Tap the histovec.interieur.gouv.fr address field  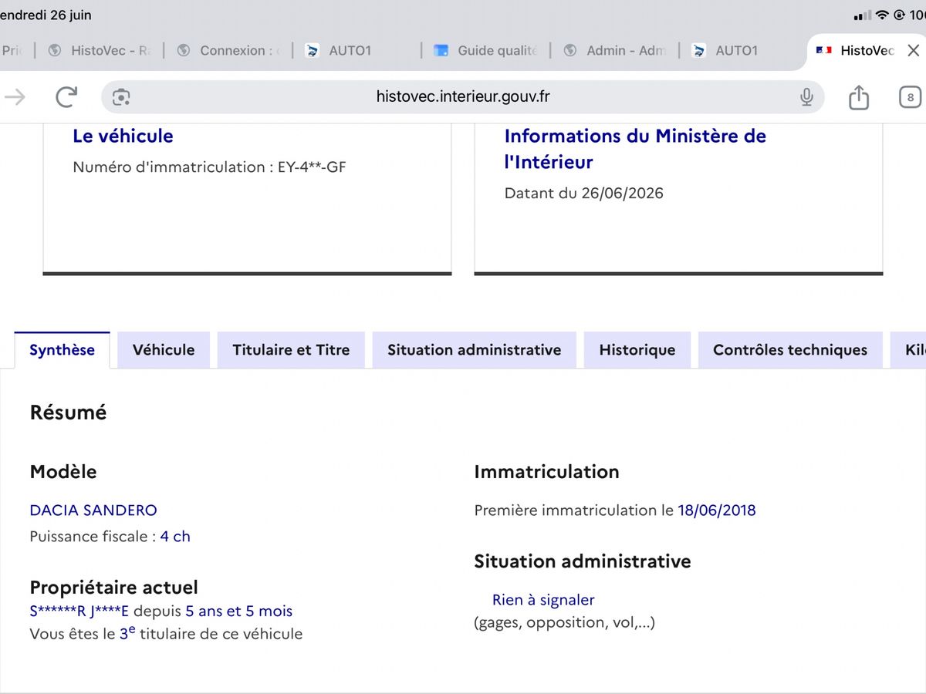(x=463, y=97)
